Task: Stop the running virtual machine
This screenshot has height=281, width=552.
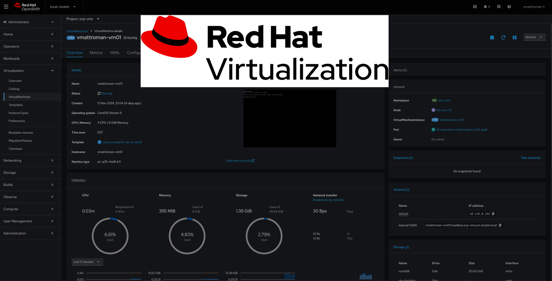Action: (x=492, y=37)
